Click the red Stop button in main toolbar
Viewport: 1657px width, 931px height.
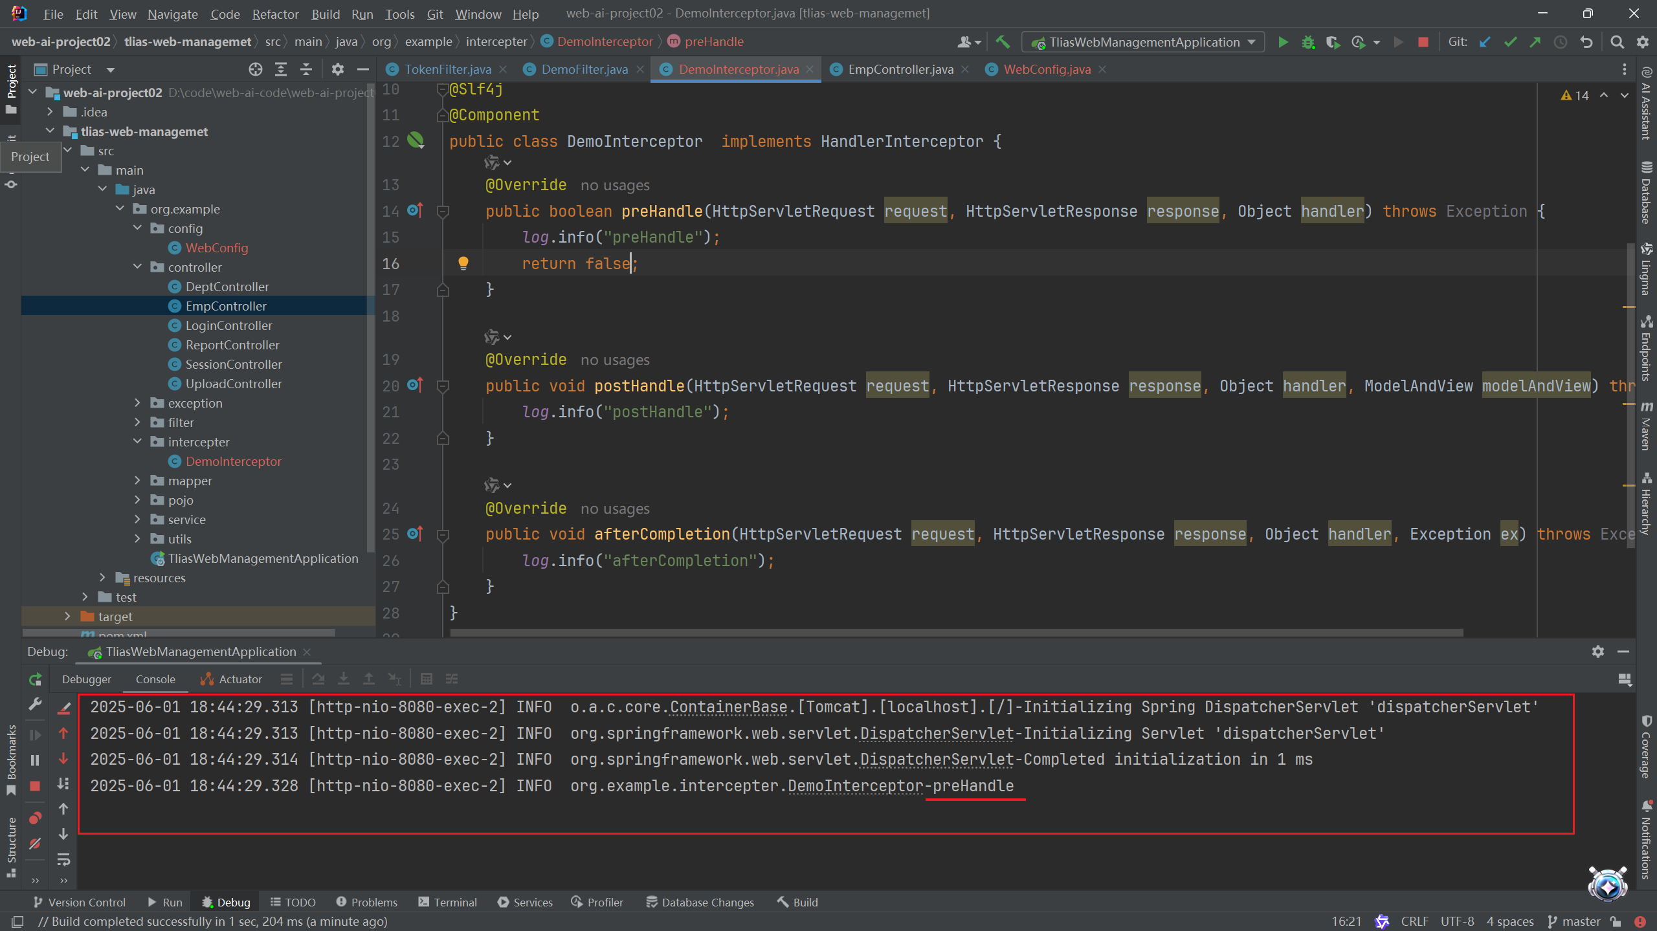(1423, 42)
